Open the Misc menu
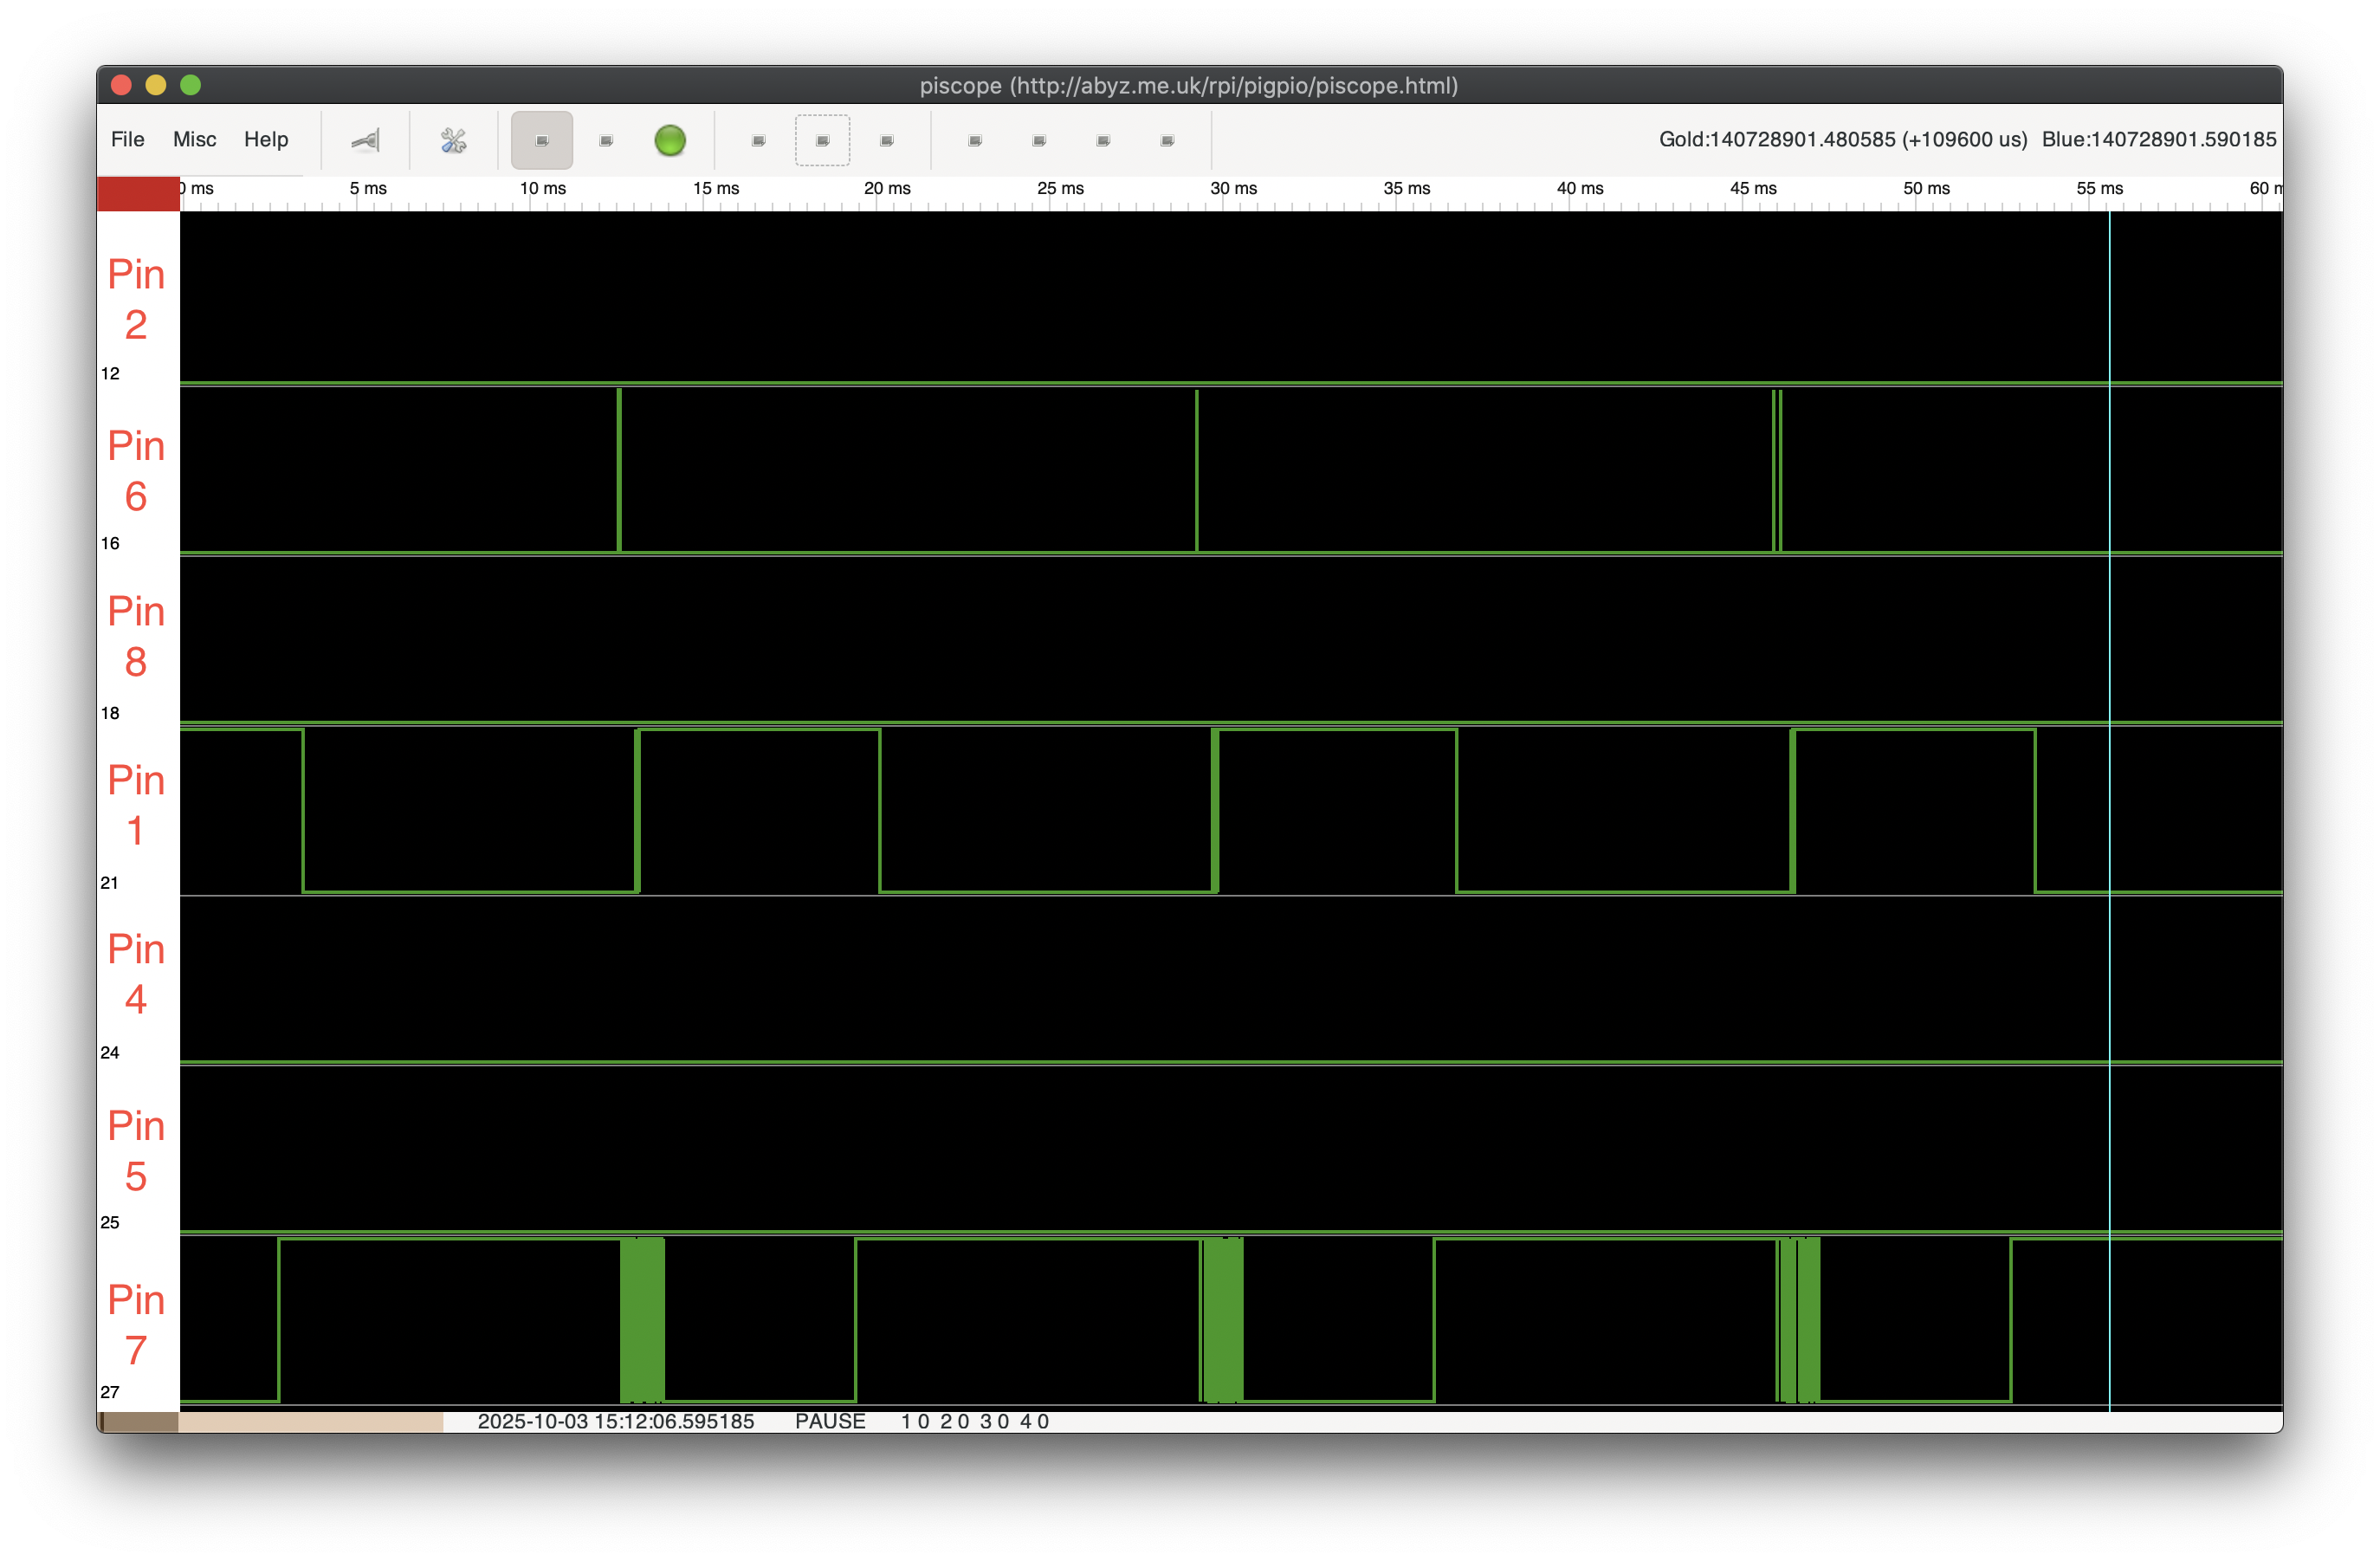The width and height of the screenshot is (2380, 1561). click(194, 140)
